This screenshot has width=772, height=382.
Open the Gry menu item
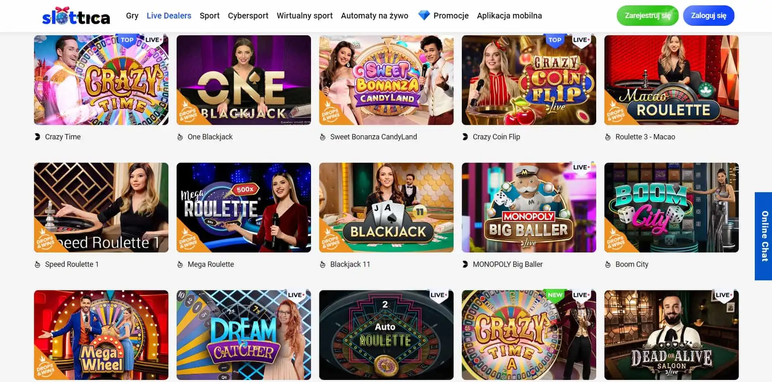click(132, 16)
